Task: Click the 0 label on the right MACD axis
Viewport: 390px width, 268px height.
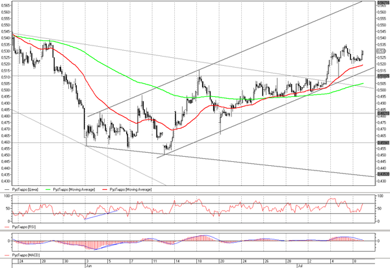Action: [x=378, y=241]
